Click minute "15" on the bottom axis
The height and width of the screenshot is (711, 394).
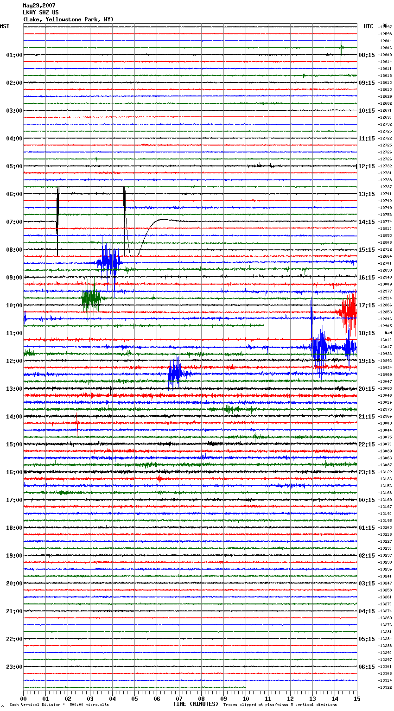pos(357,698)
